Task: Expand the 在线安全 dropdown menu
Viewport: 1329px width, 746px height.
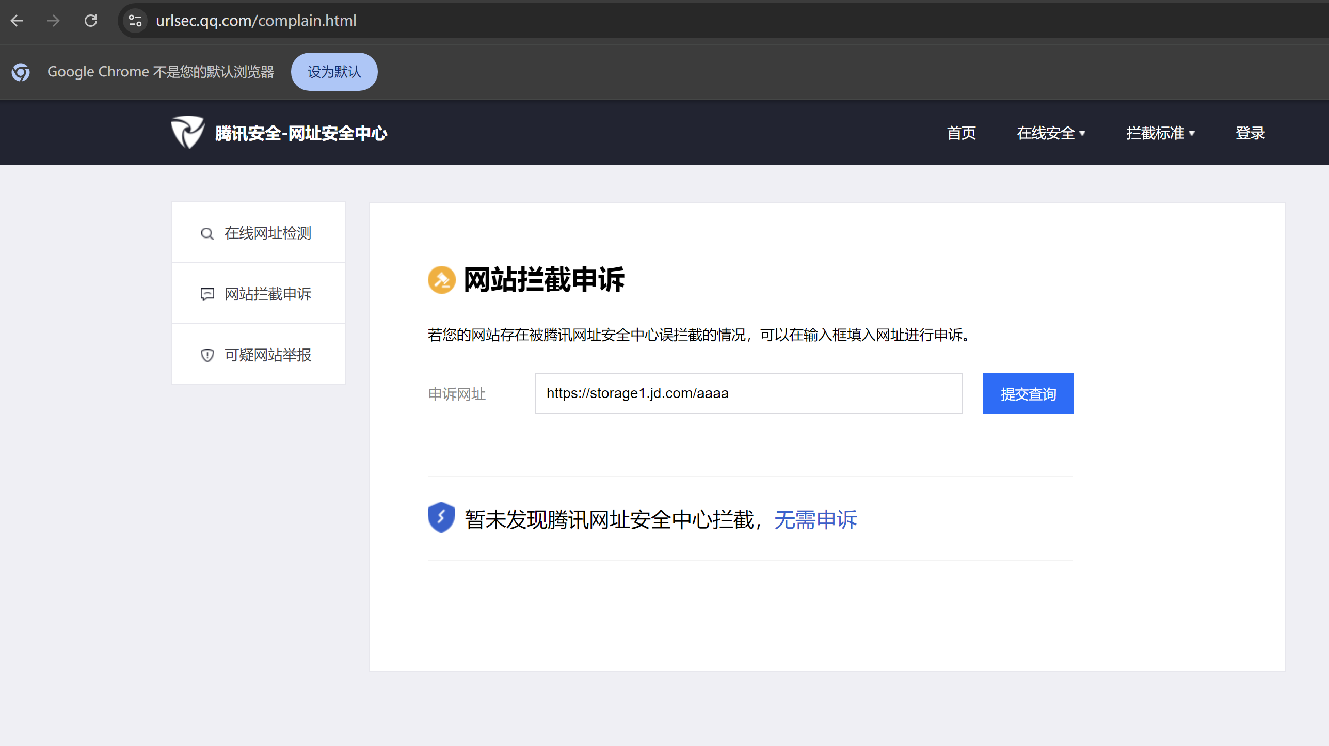Action: click(x=1051, y=133)
